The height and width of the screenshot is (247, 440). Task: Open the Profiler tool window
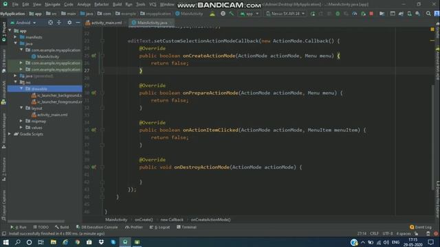click(134, 227)
